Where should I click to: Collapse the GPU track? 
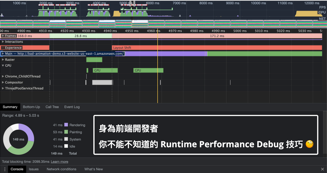pyautogui.click(x=3, y=66)
